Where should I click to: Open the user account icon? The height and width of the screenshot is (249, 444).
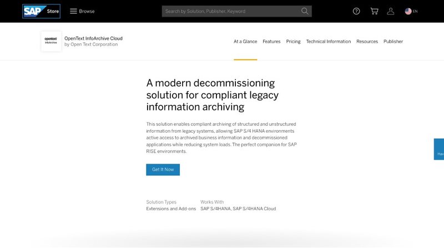click(391, 11)
